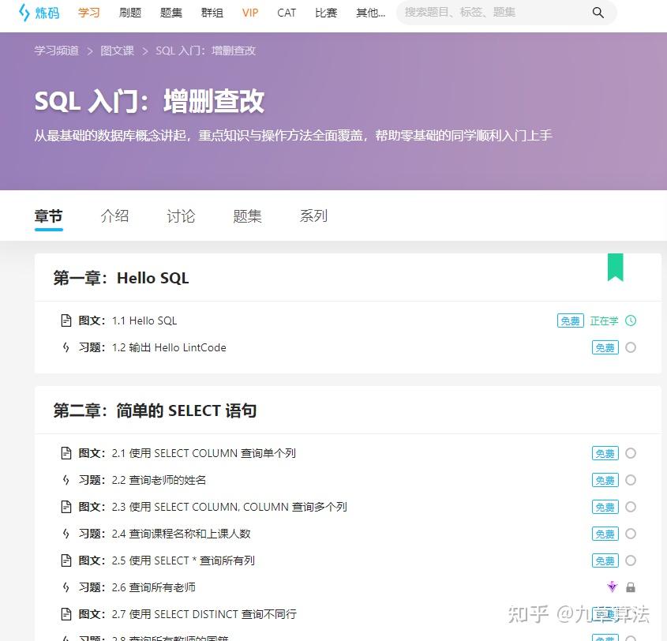Click the green bookmark ribbon on 第一章
667x641 pixels.
coord(616,268)
